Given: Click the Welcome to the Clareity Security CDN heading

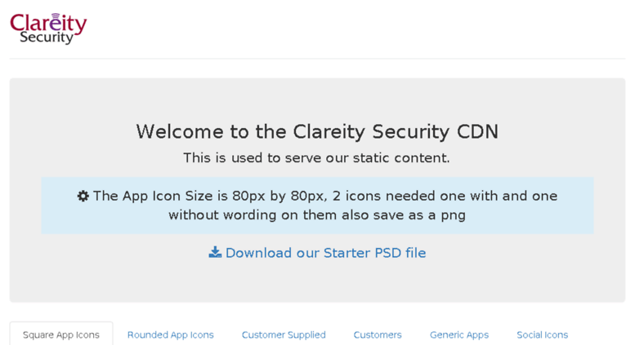Looking at the screenshot, I should click(x=317, y=131).
